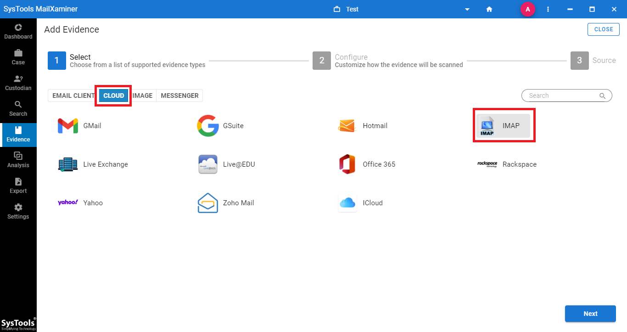Click the Hotmail label
This screenshot has height=332, width=627.
(375, 126)
